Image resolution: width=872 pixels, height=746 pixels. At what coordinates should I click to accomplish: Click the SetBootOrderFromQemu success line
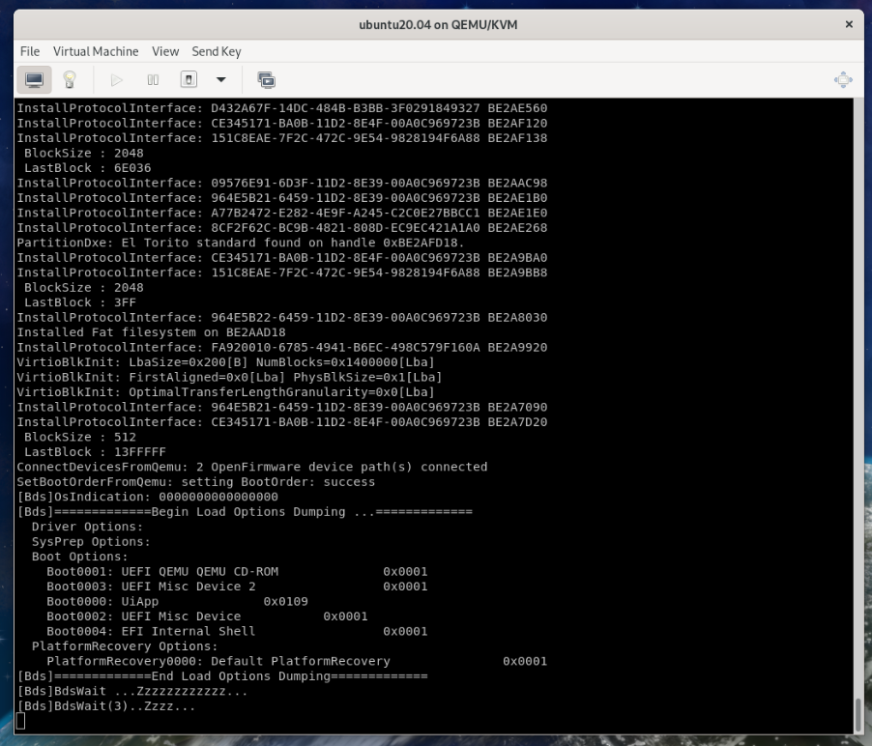click(195, 482)
